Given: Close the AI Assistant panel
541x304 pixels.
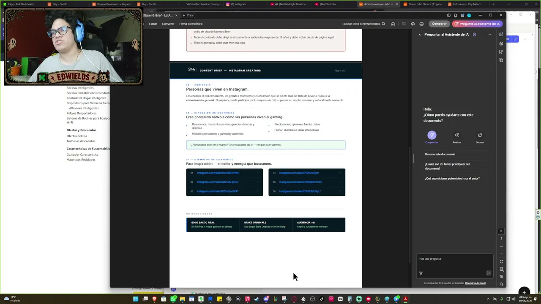Looking at the screenshot, I should 420,35.
